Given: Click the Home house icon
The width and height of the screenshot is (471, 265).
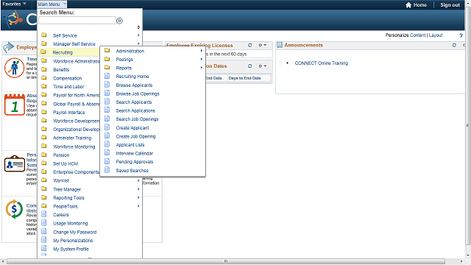Looking at the screenshot, I should pos(408,5).
